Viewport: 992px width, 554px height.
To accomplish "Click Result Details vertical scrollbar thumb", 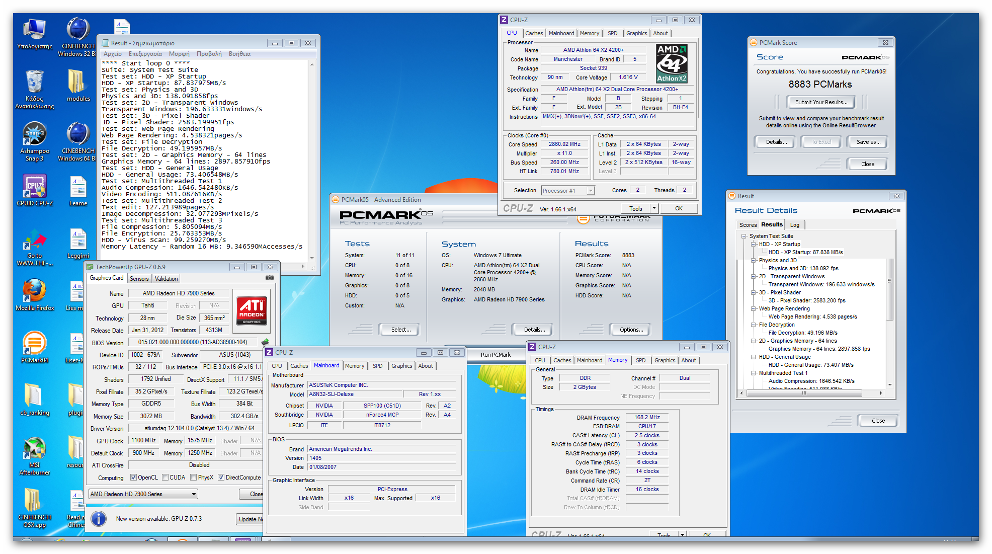I will pyautogui.click(x=889, y=289).
